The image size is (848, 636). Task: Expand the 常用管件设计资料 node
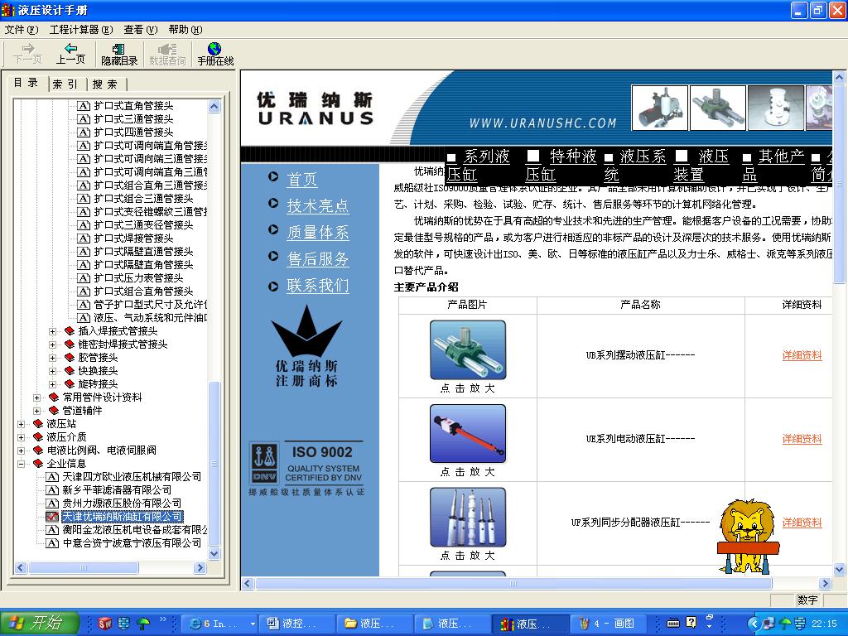pos(37,397)
